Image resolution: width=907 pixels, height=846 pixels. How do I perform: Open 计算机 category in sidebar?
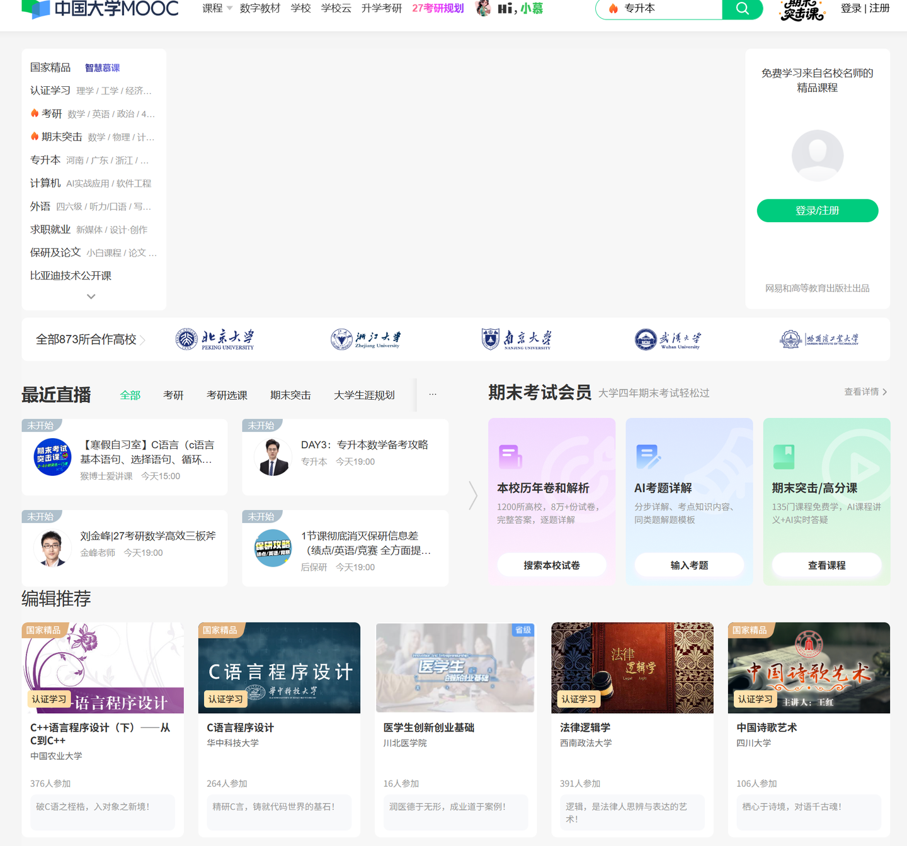tap(45, 183)
